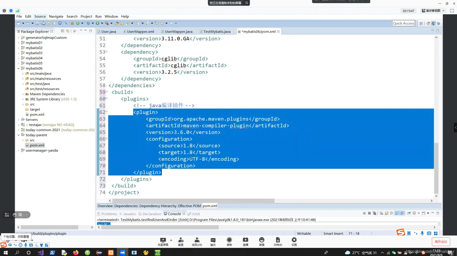The image size is (457, 256).
Task: Click the Save toolbar icon
Action: pyautogui.click(x=37, y=23)
